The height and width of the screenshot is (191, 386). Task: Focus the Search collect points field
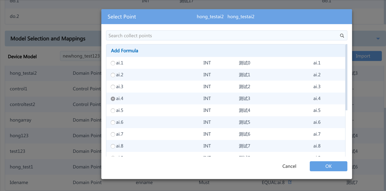(x=226, y=36)
